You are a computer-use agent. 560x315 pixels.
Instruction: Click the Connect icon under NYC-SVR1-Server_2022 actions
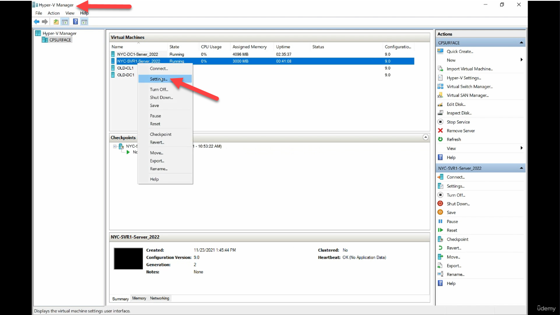click(440, 177)
